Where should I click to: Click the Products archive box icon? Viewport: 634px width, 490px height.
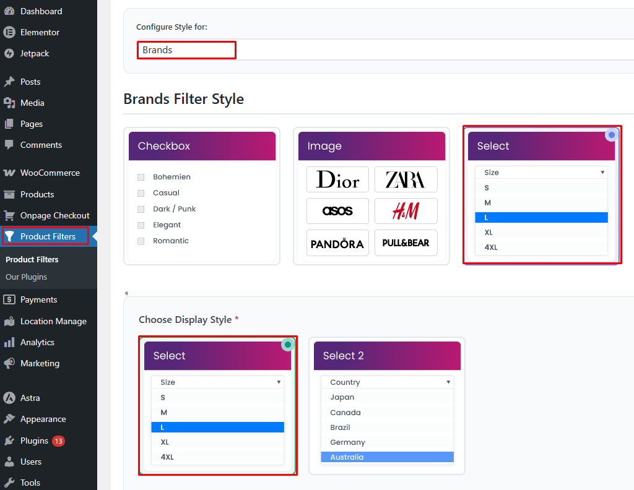[9, 194]
